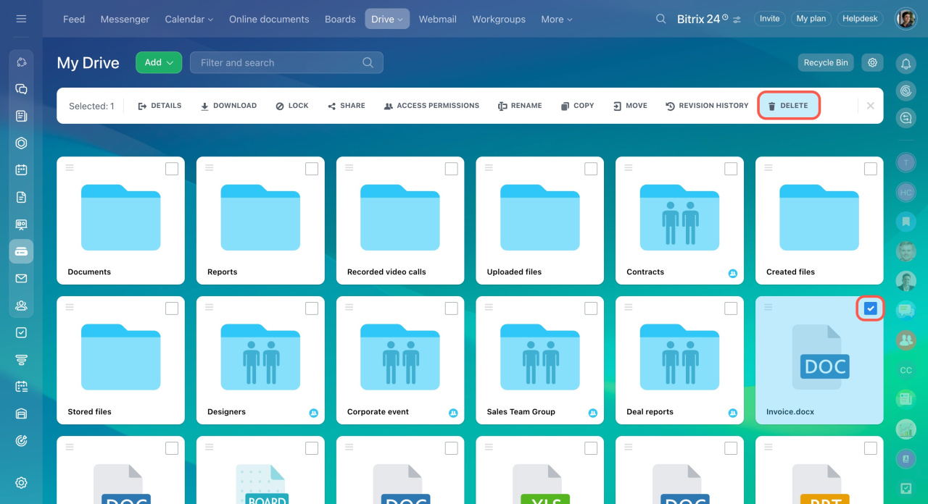Check the Designers folder checkbox
Screen dimensions: 928x504
[x=312, y=308]
